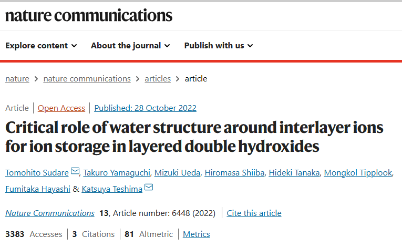Image resolution: width=402 pixels, height=248 pixels.
Task: Click the Hideki Tanaka author link
Action: (294, 173)
